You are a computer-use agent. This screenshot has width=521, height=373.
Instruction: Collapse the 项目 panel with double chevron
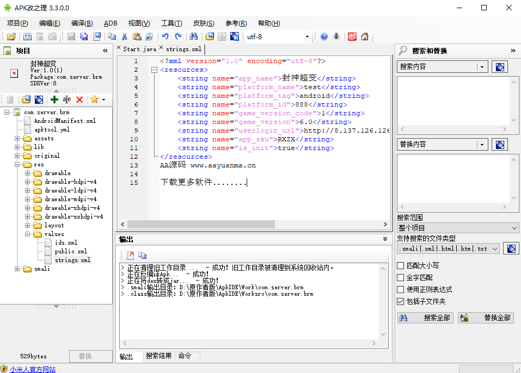(105, 51)
